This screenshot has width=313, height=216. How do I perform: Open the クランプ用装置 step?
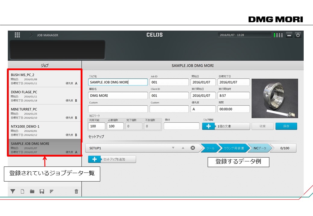pos(234,148)
